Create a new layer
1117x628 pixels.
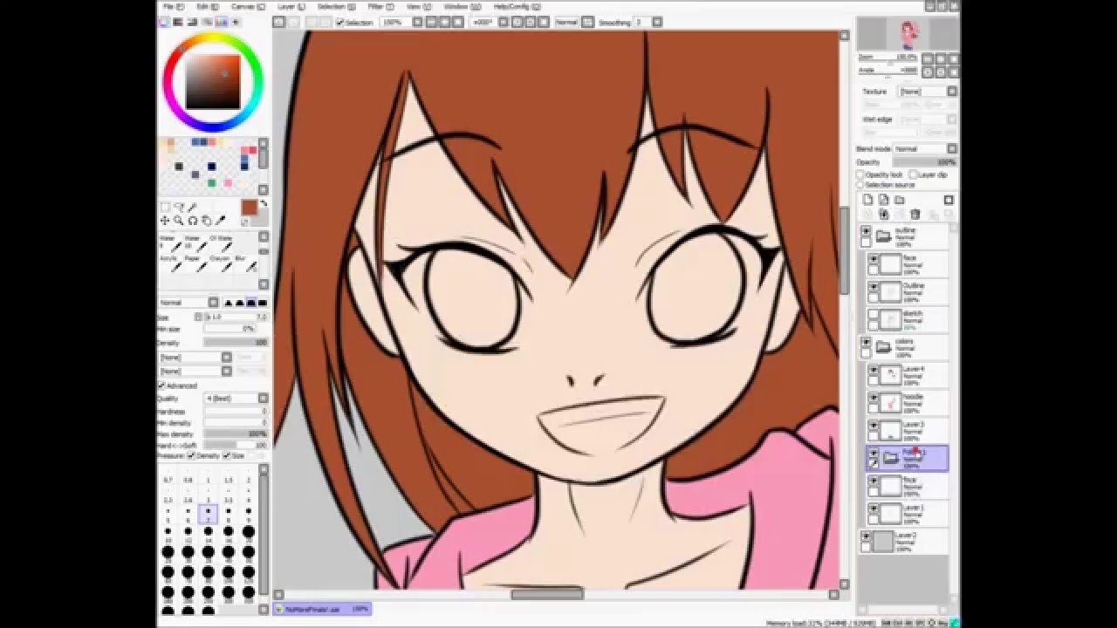point(867,200)
